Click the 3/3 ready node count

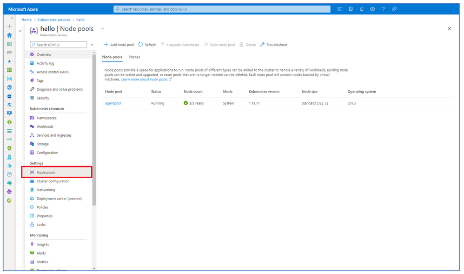194,103
